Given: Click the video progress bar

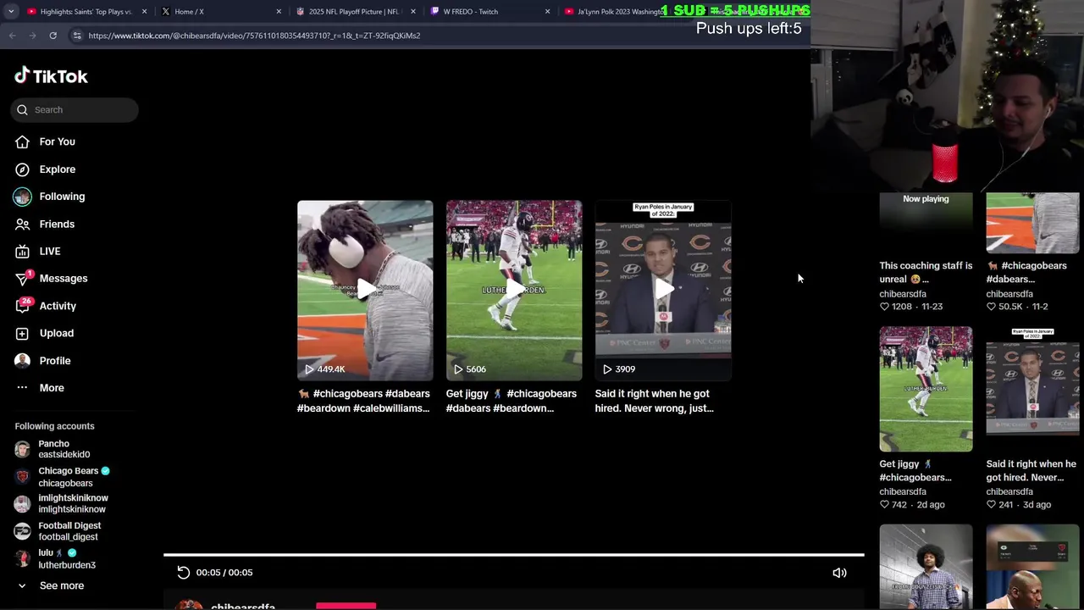Looking at the screenshot, I should coord(513,555).
